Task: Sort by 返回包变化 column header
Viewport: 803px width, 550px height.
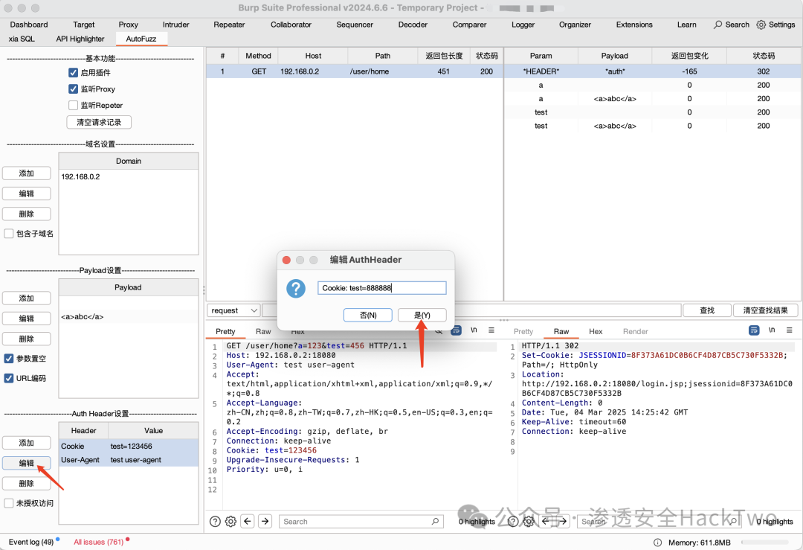Action: [689, 56]
